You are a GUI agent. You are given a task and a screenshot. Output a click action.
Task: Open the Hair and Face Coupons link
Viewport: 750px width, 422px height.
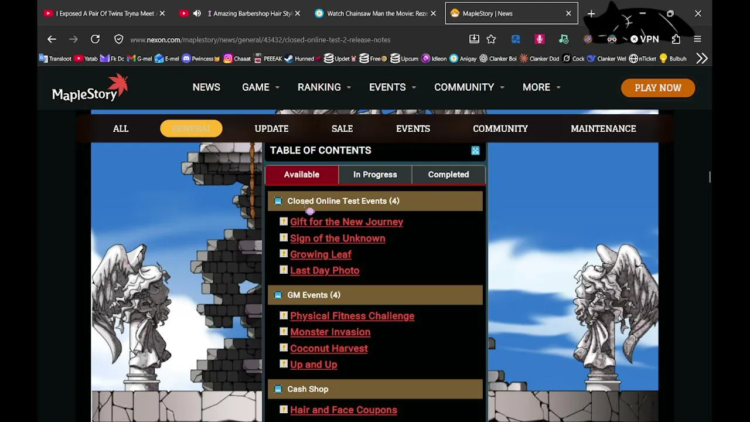click(x=343, y=410)
